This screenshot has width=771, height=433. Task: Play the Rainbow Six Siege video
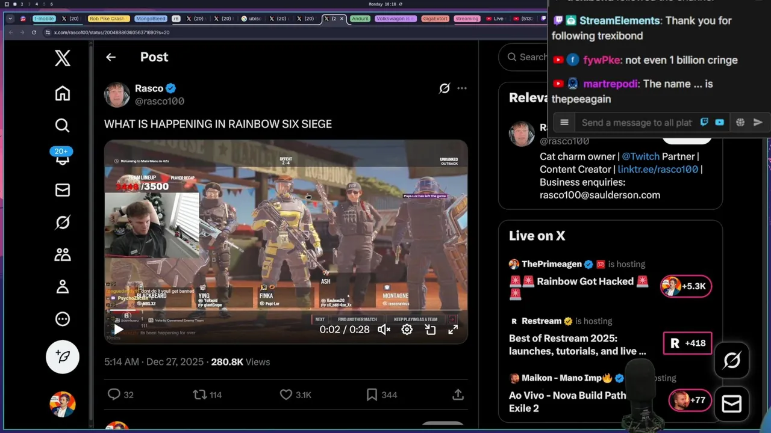119,329
